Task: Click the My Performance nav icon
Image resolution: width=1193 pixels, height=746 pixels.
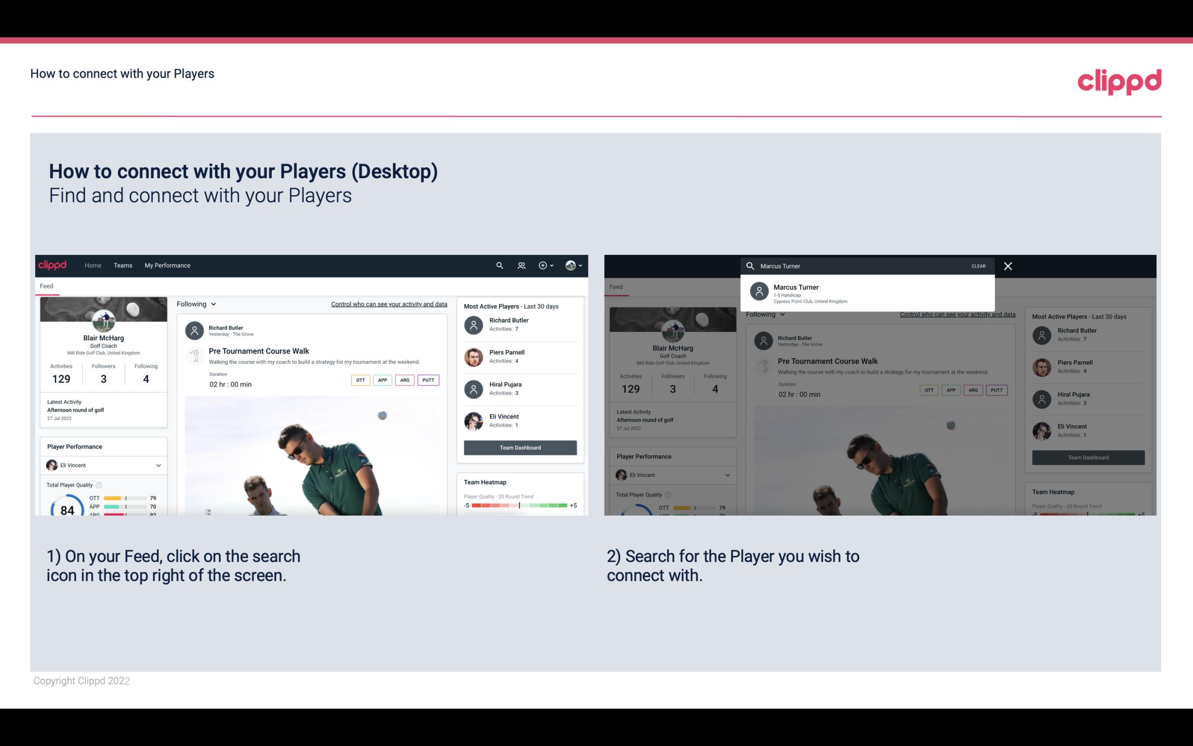Action: click(x=168, y=265)
